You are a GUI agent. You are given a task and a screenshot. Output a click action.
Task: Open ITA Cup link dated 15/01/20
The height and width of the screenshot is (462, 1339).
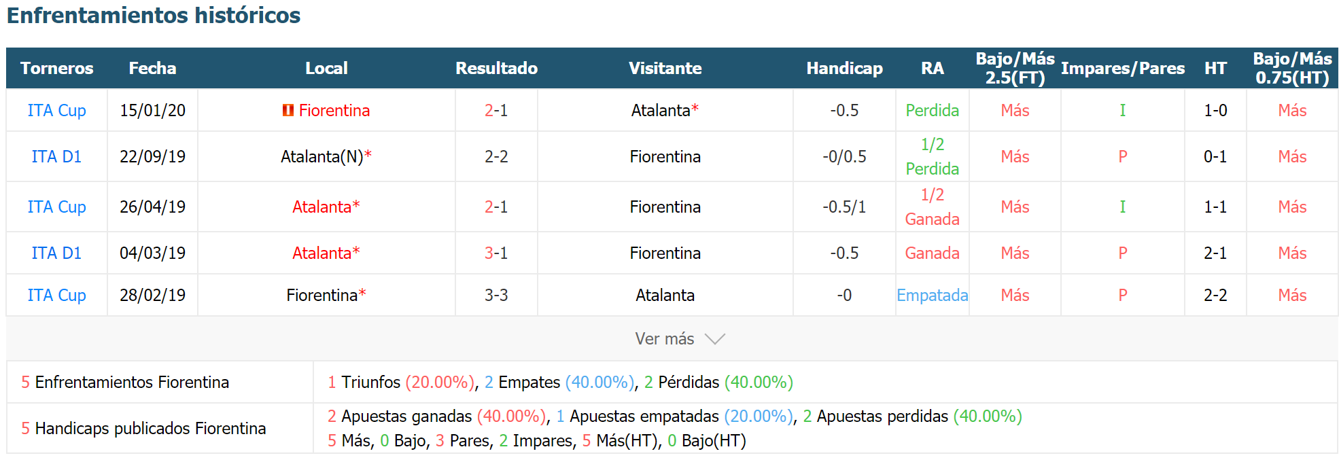(x=56, y=110)
